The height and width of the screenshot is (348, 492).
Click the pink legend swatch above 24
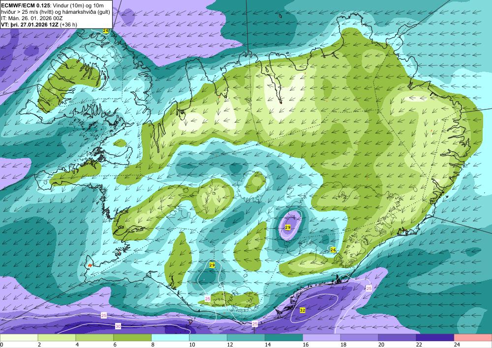tap(473, 338)
